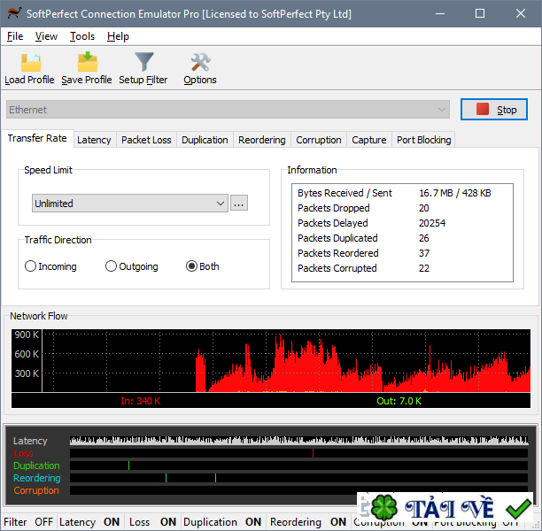
Task: Open the File menu
Action: coord(15,36)
